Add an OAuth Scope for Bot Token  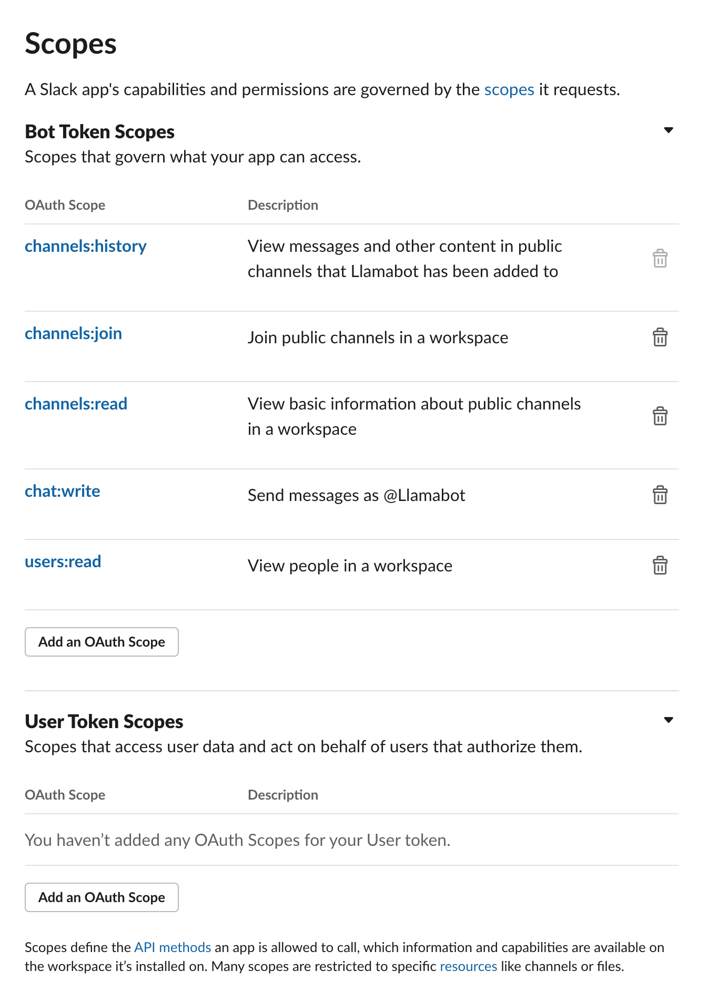point(102,642)
